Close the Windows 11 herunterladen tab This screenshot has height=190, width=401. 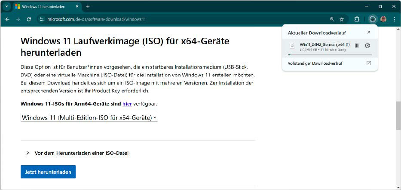click(x=77, y=6)
